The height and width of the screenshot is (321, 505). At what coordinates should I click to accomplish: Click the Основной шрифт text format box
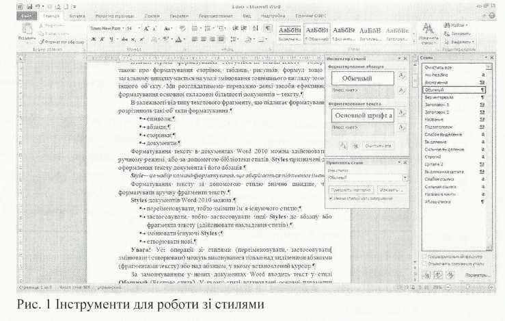click(x=363, y=116)
